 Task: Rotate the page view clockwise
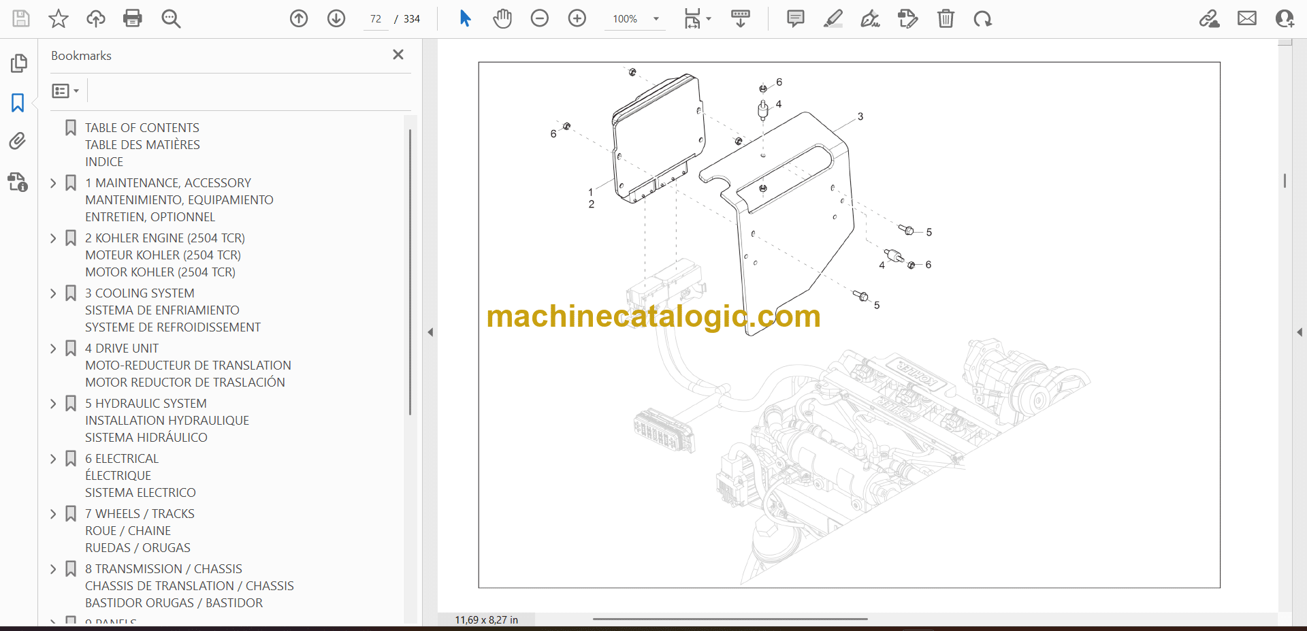point(982,18)
